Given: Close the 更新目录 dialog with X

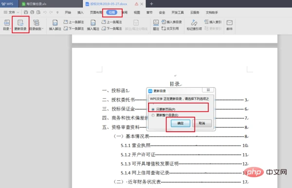Looking at the screenshot, I should 208,90.
